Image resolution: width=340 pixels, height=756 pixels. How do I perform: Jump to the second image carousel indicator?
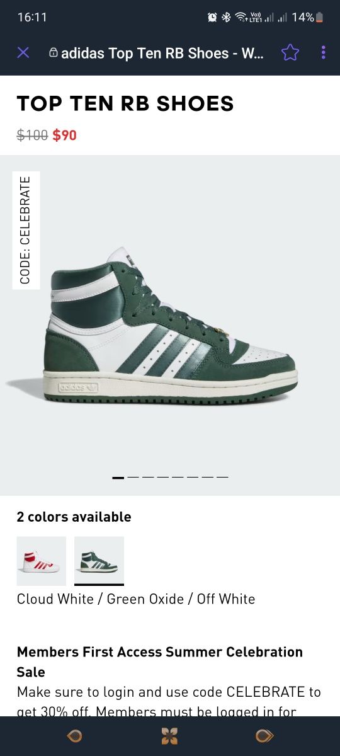coord(133,478)
